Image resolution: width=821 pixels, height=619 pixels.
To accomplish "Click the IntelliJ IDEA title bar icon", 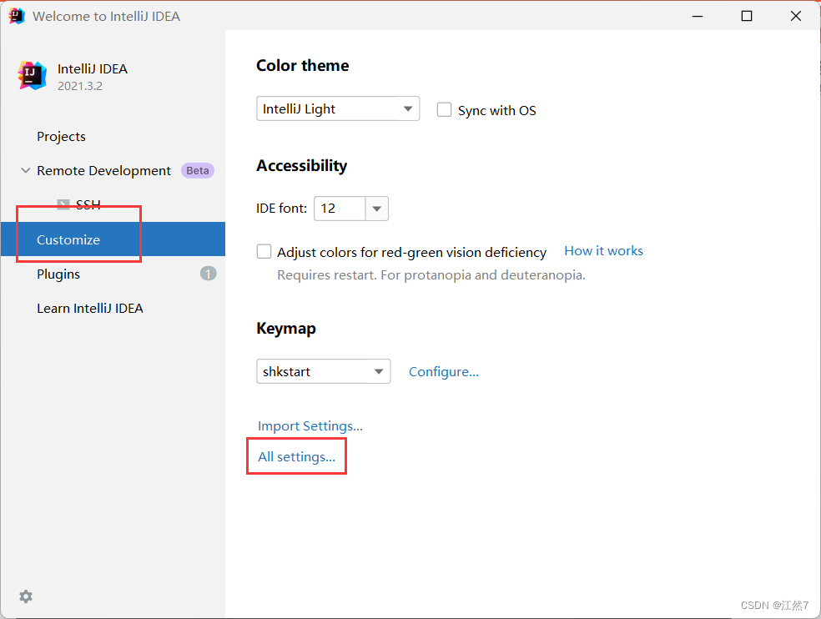I will pyautogui.click(x=16, y=15).
